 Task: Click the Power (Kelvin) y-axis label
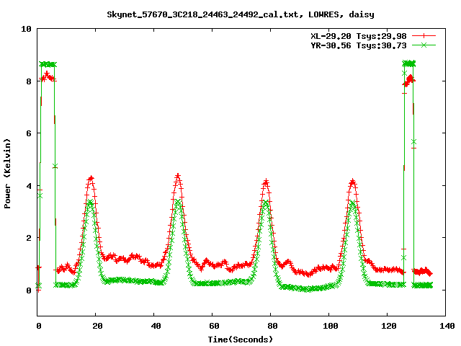(x=7, y=174)
